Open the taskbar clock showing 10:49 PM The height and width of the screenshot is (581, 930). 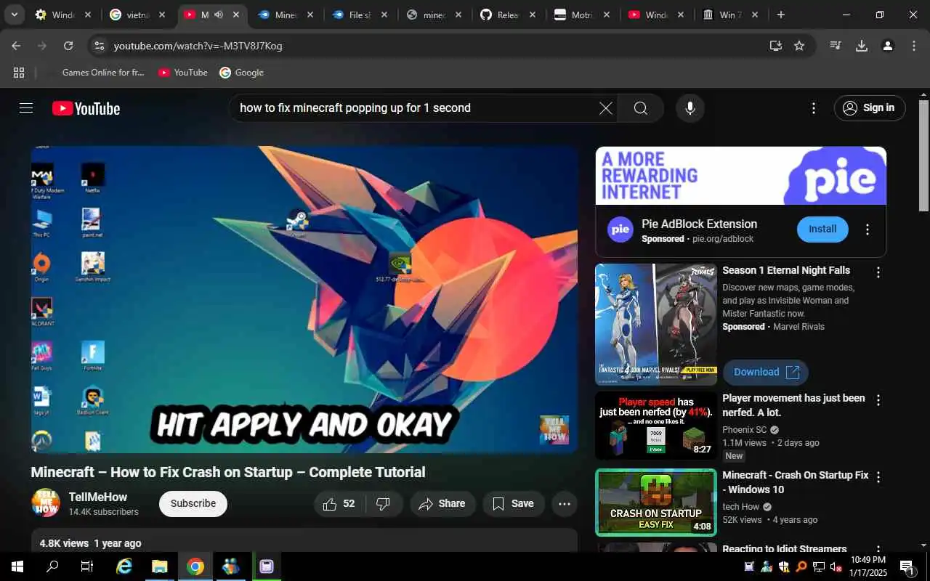coord(868,566)
